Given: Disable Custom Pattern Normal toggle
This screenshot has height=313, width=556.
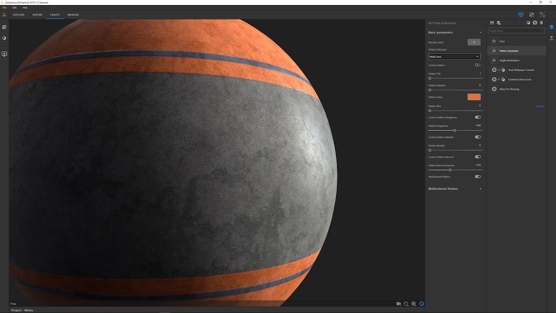Looking at the screenshot, I should pyautogui.click(x=478, y=157).
